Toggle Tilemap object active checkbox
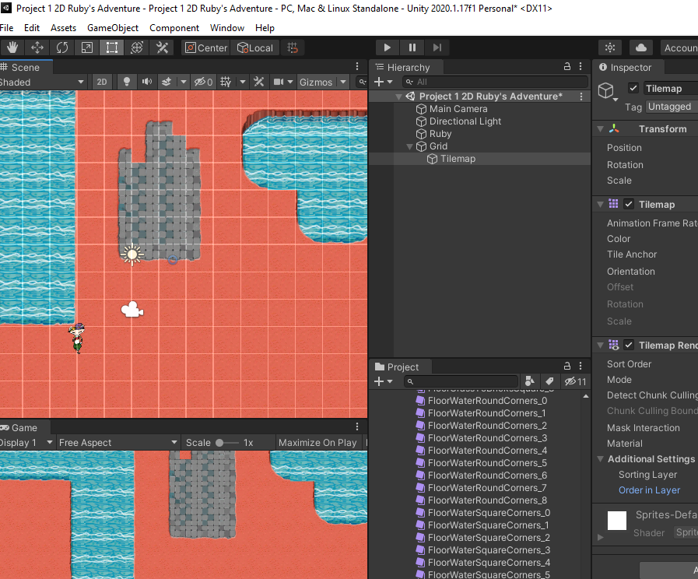Image resolution: width=698 pixels, height=579 pixels. (633, 88)
